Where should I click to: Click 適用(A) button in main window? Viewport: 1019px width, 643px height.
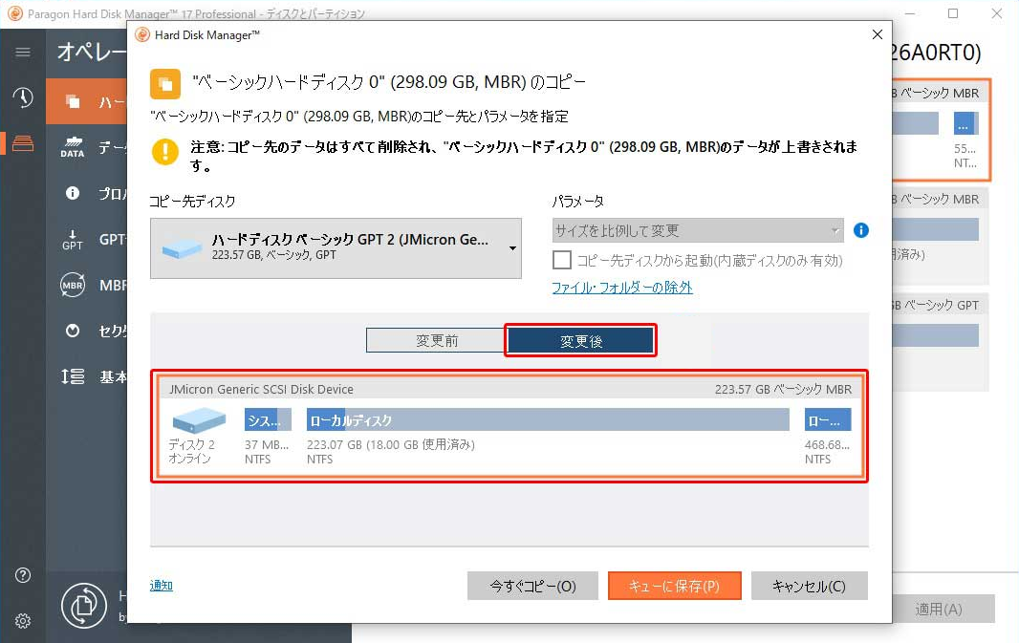click(939, 610)
